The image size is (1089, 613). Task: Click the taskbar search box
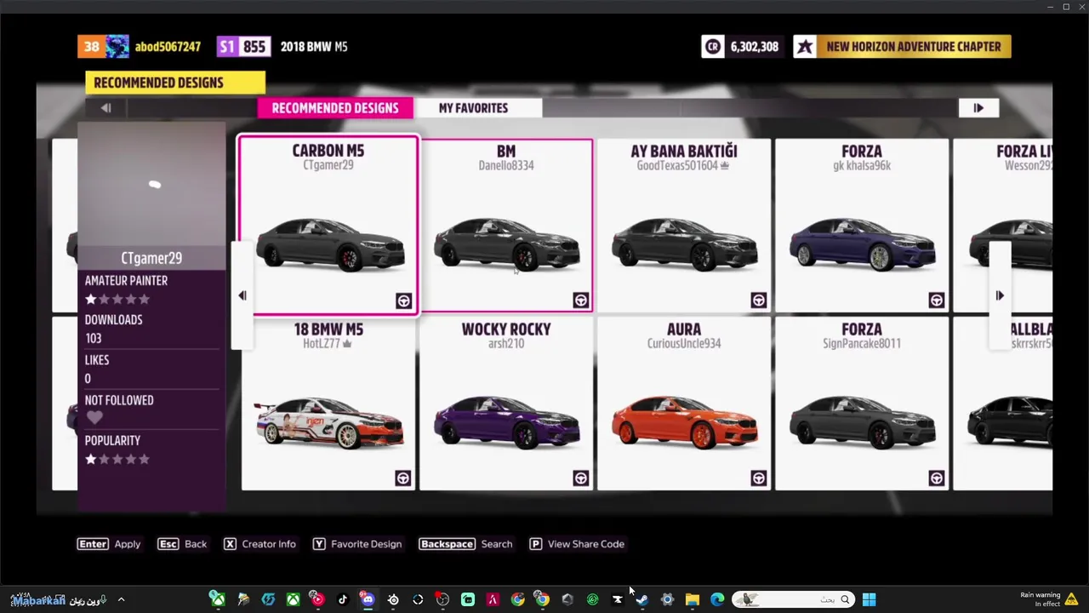(793, 599)
